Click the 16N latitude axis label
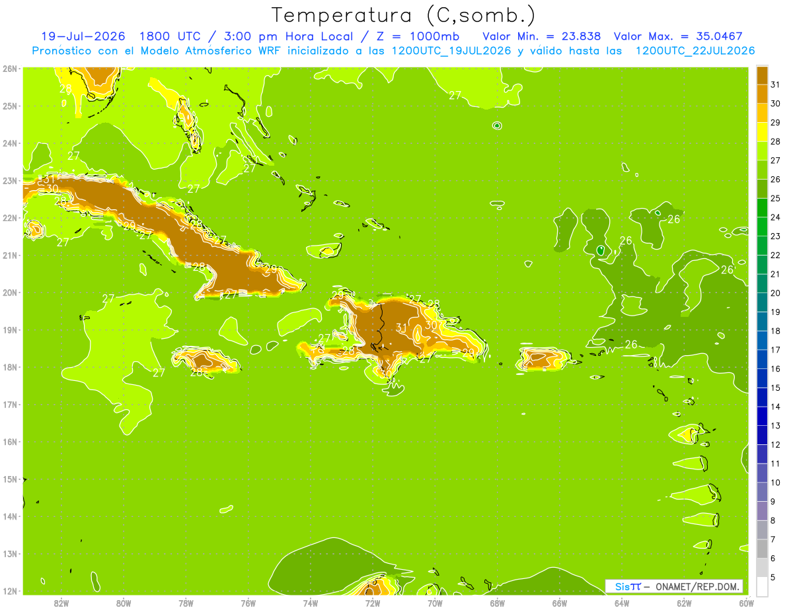The height and width of the screenshot is (612, 793). point(10,442)
